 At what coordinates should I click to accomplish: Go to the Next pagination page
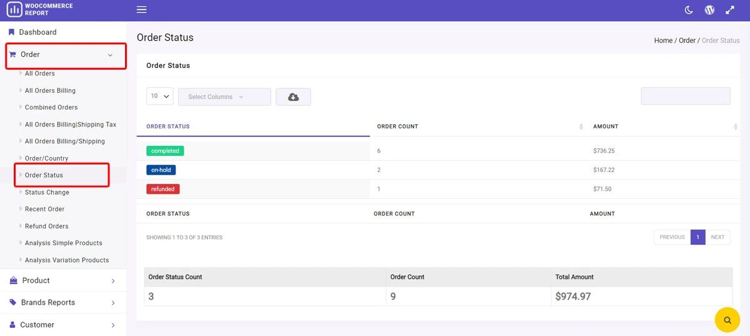(717, 237)
